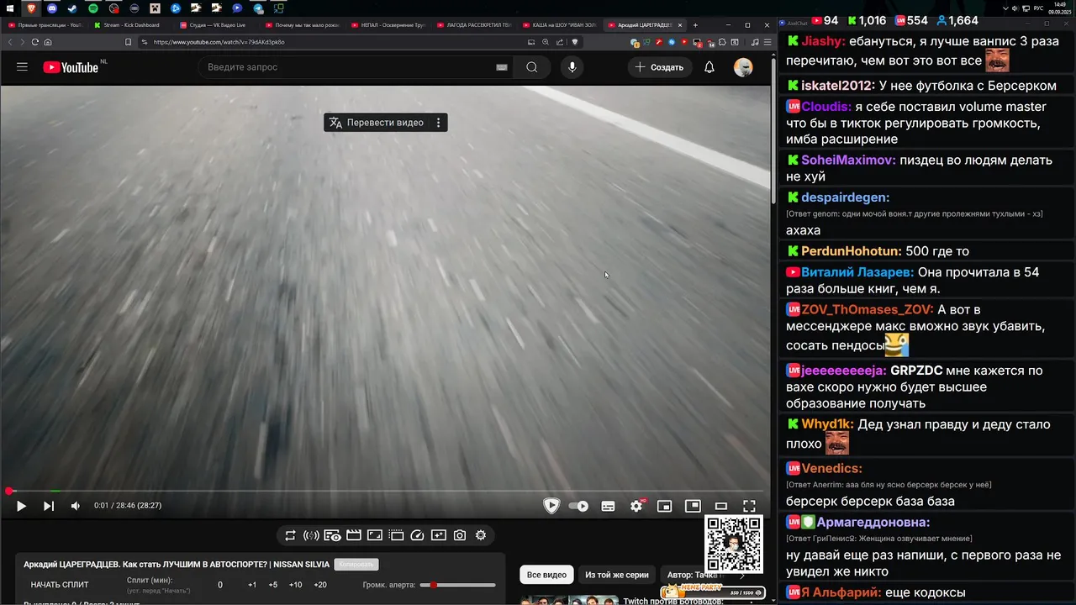
Task: Share this page icon in address bar
Action: pos(559,42)
